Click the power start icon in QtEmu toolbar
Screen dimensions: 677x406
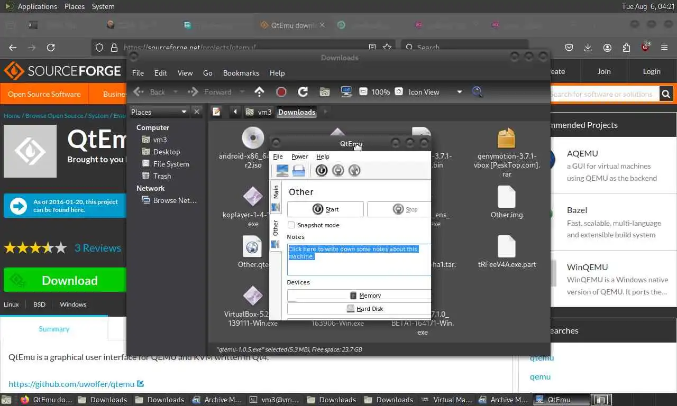[322, 170]
